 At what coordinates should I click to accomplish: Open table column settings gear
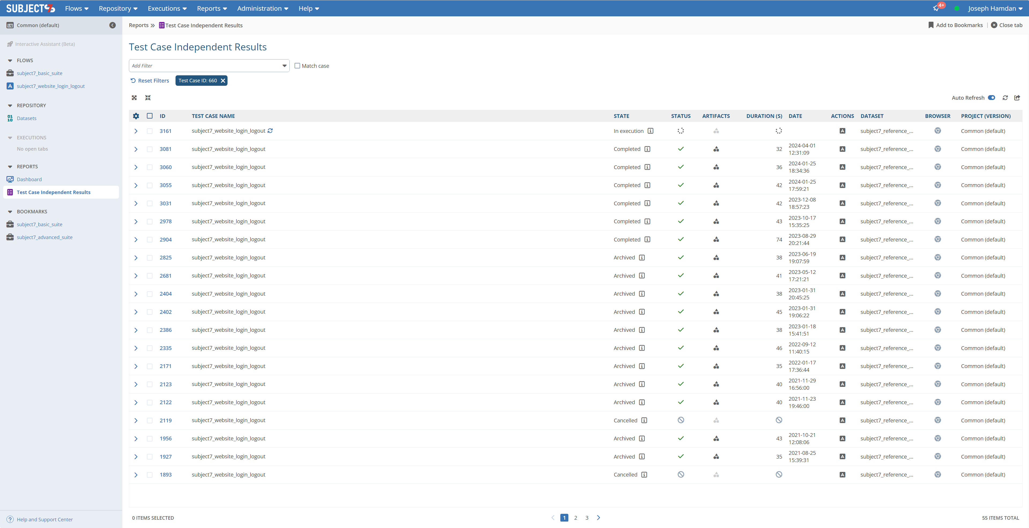coord(136,116)
